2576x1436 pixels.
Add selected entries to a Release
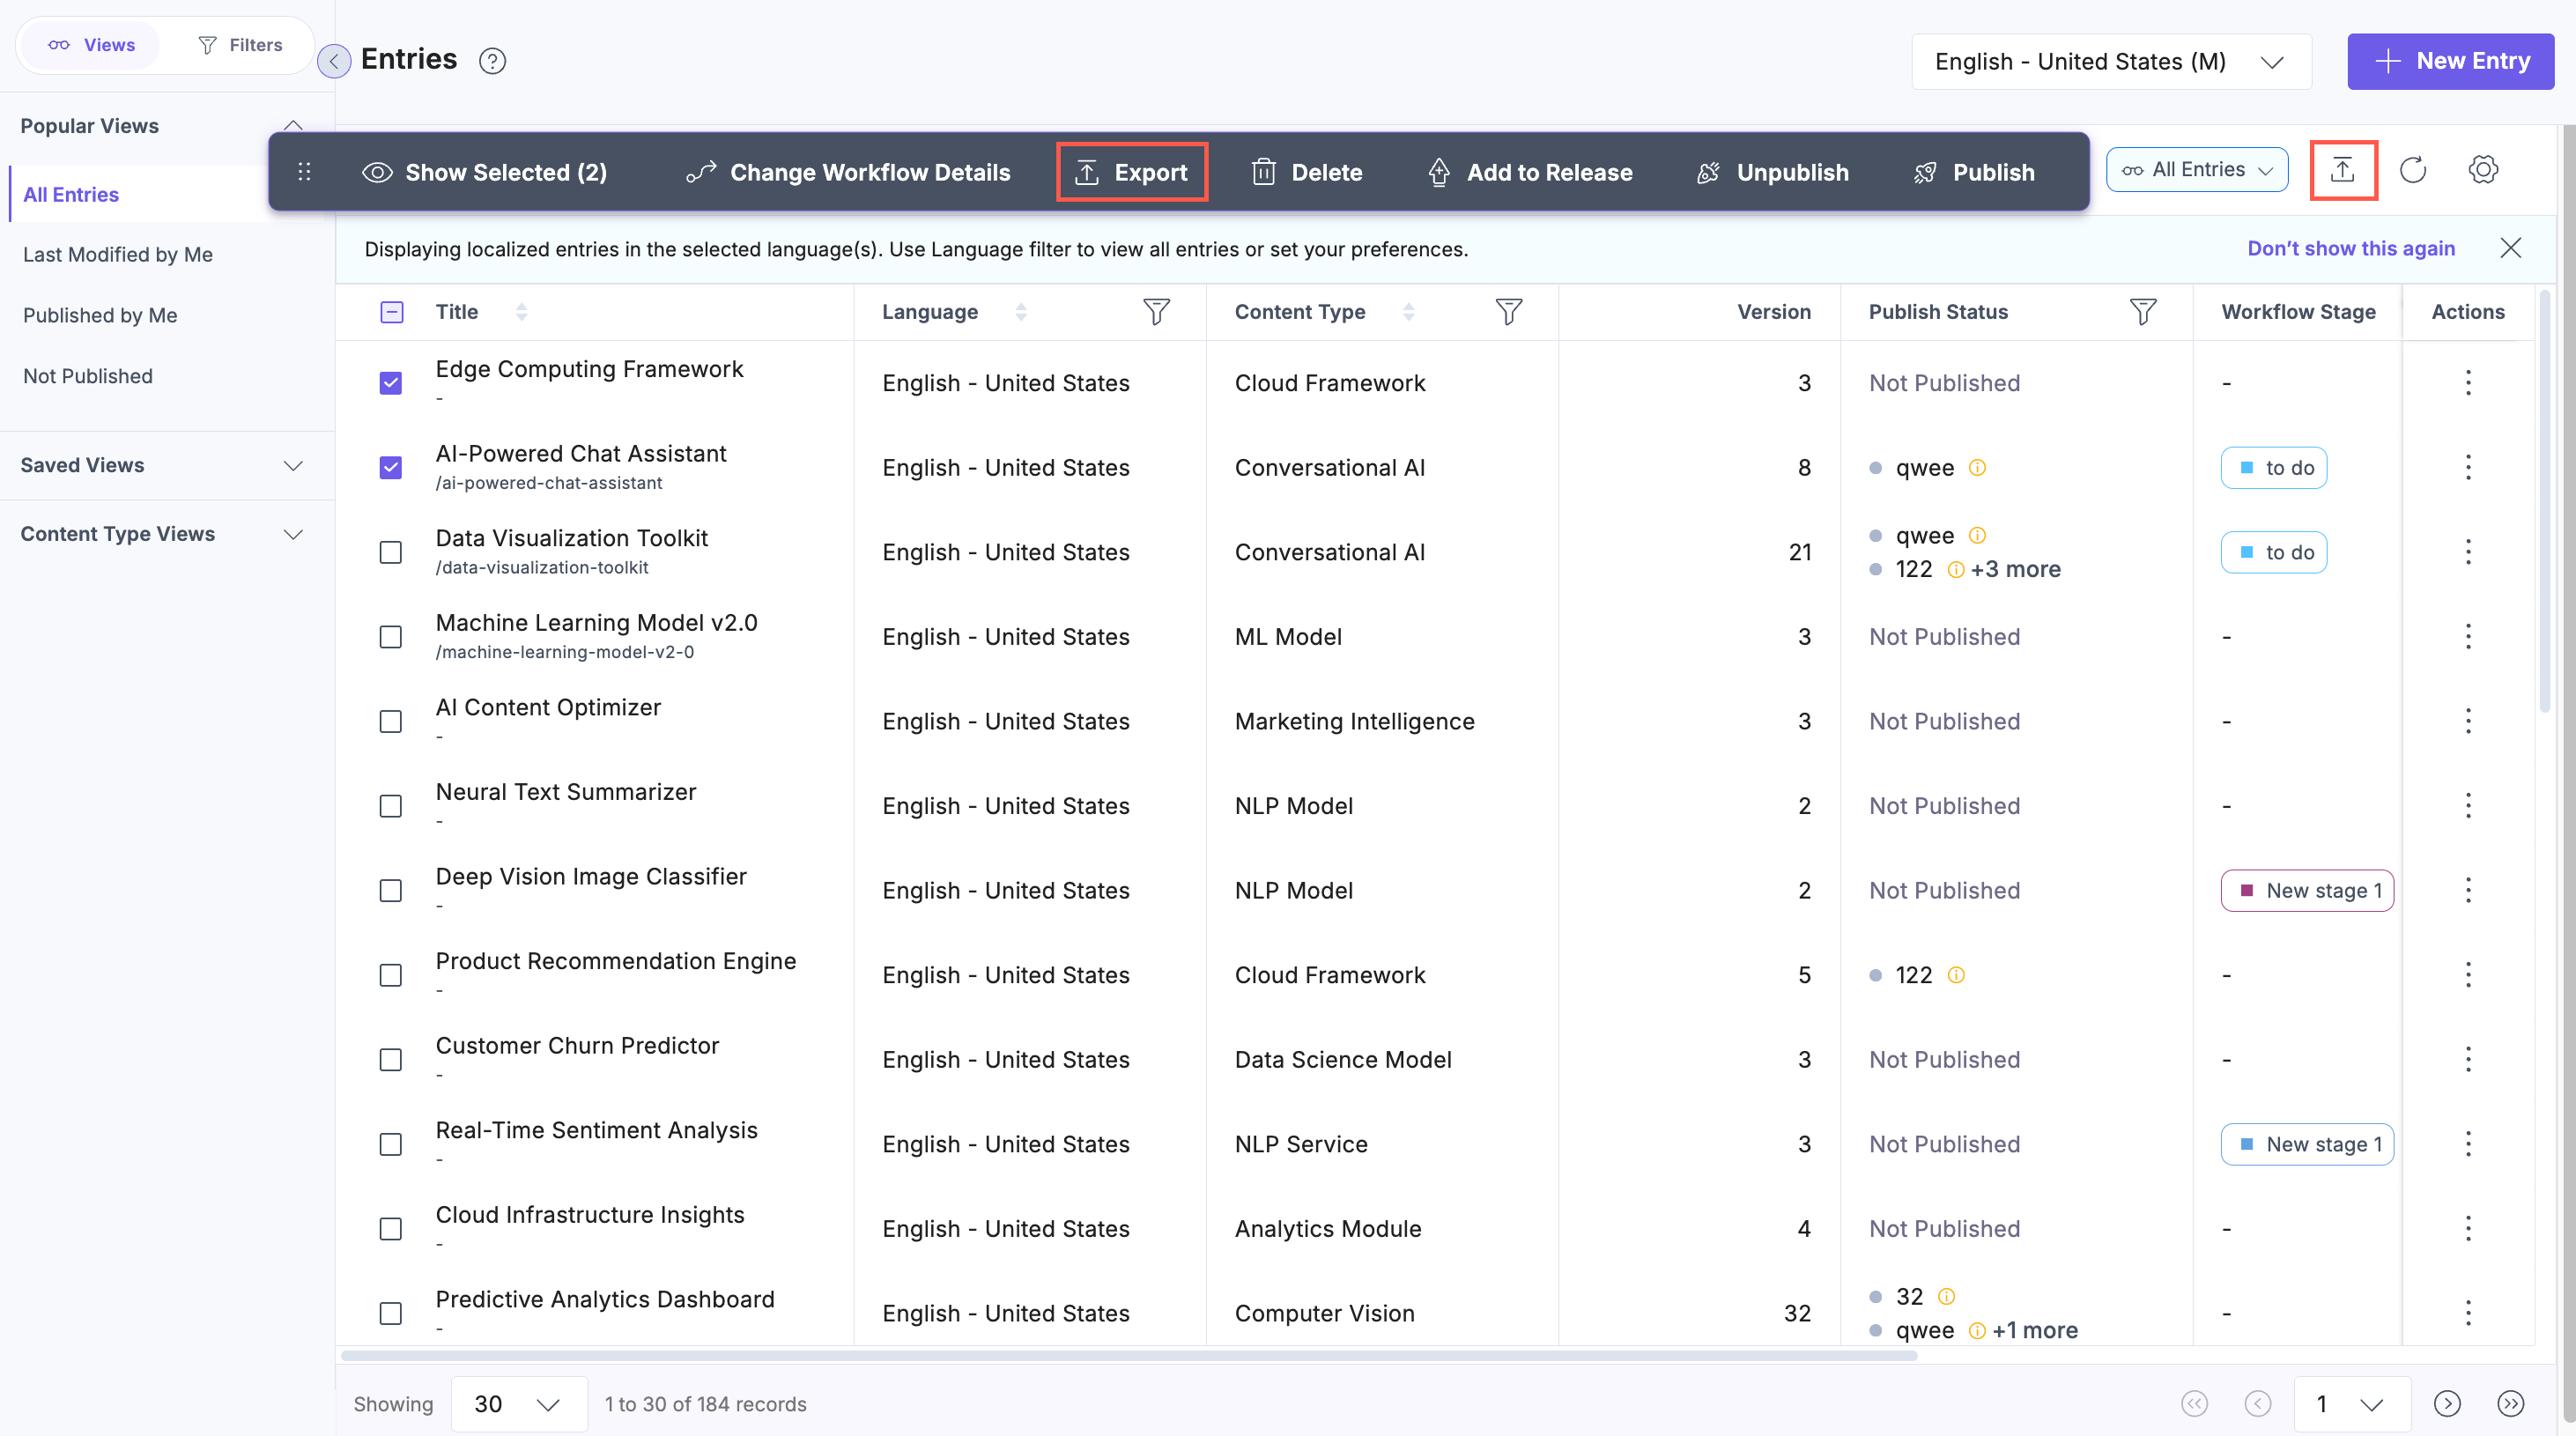tap(1529, 171)
